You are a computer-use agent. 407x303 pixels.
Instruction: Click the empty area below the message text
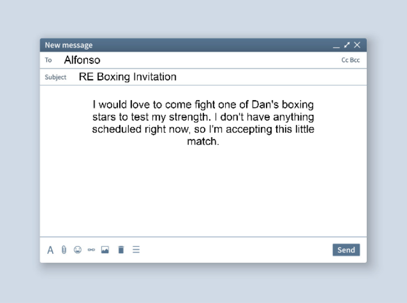203,192
